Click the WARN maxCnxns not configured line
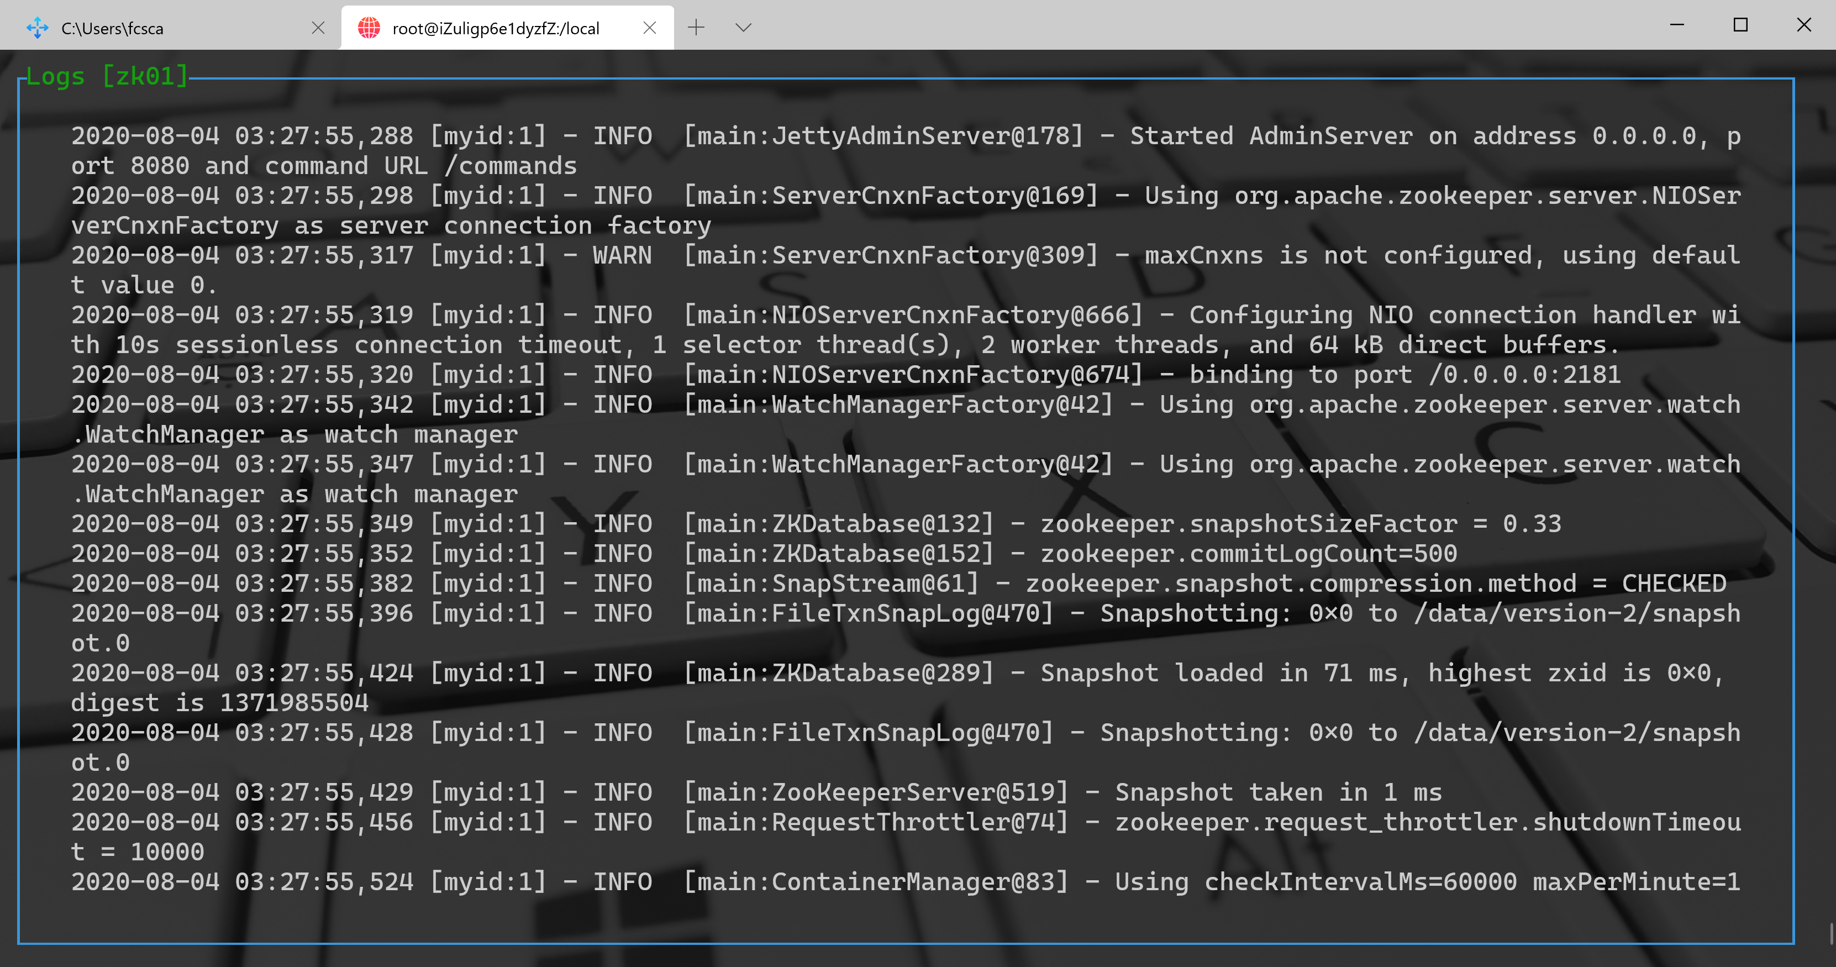The image size is (1836, 967). click(x=905, y=256)
